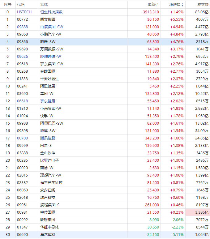Viewport: 210px width, 239px height.
Task: Select the 比亚迪电子 name
Action: (49, 160)
